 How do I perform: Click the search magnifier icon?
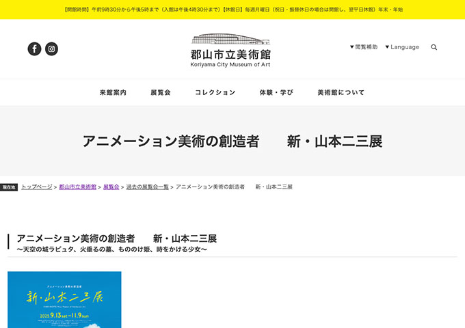(434, 47)
